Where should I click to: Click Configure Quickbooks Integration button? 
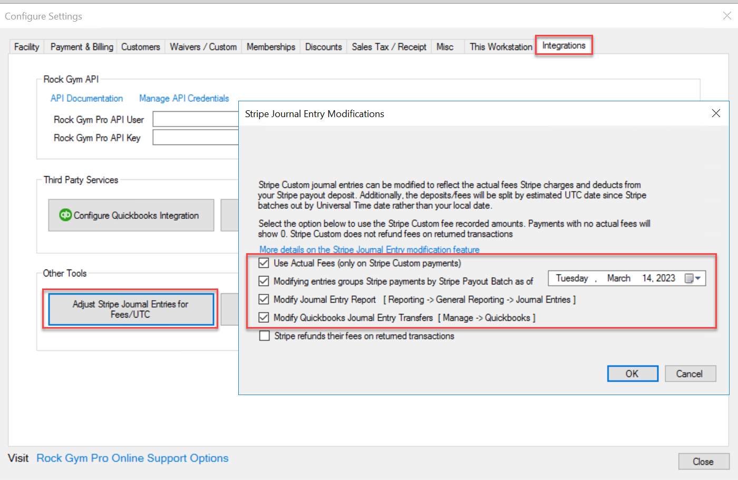pyautogui.click(x=131, y=215)
